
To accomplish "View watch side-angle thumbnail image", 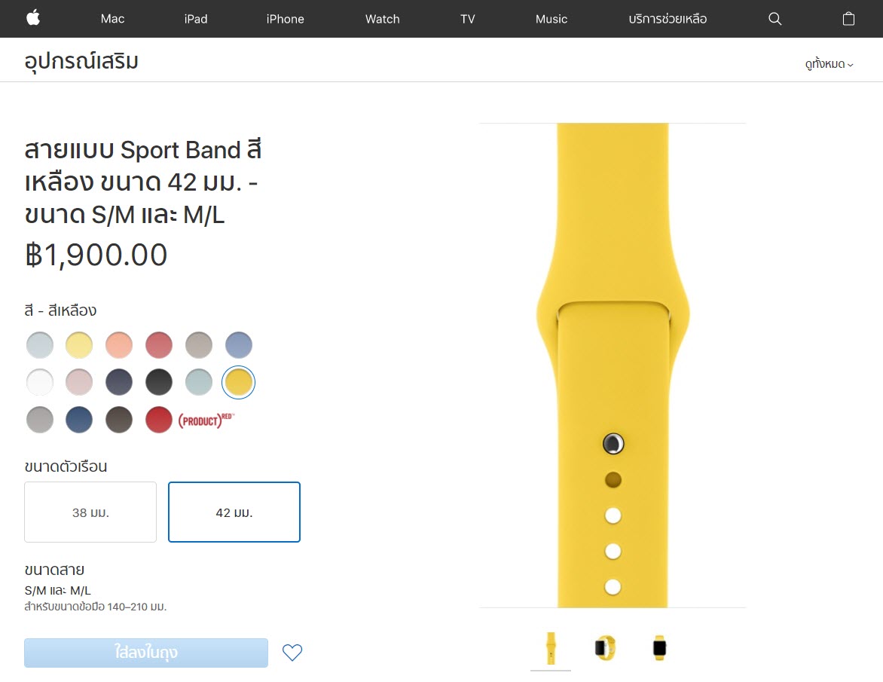I will tap(606, 647).
